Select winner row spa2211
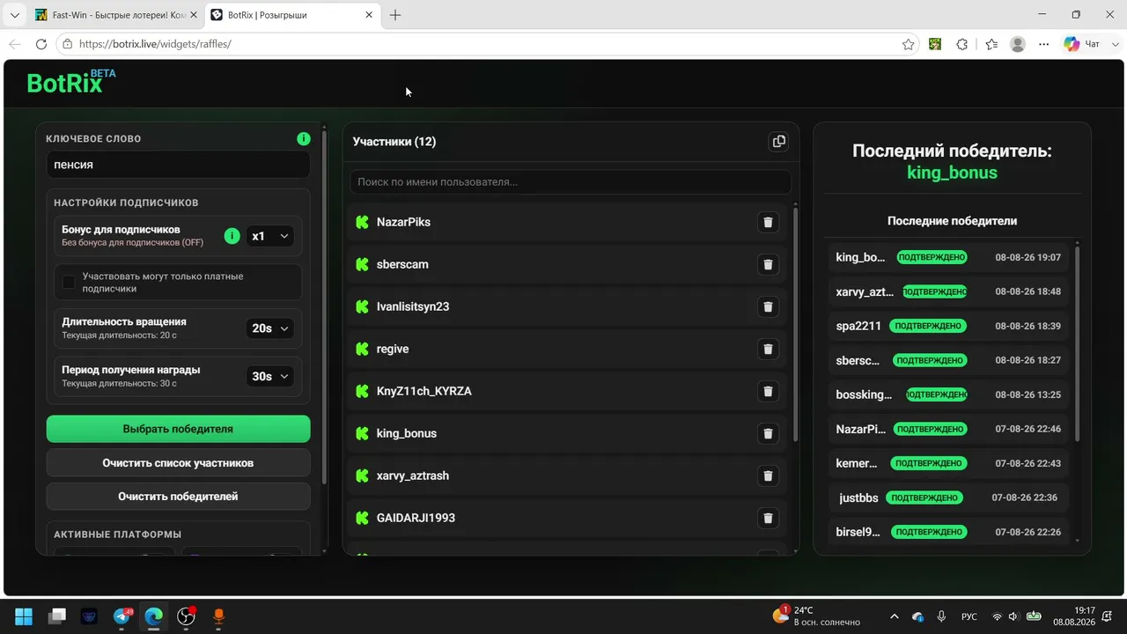Viewport: 1127px width, 634px height. point(947,326)
